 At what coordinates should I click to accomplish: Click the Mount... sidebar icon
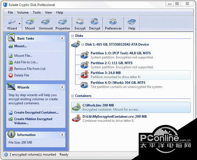(x=11, y=46)
